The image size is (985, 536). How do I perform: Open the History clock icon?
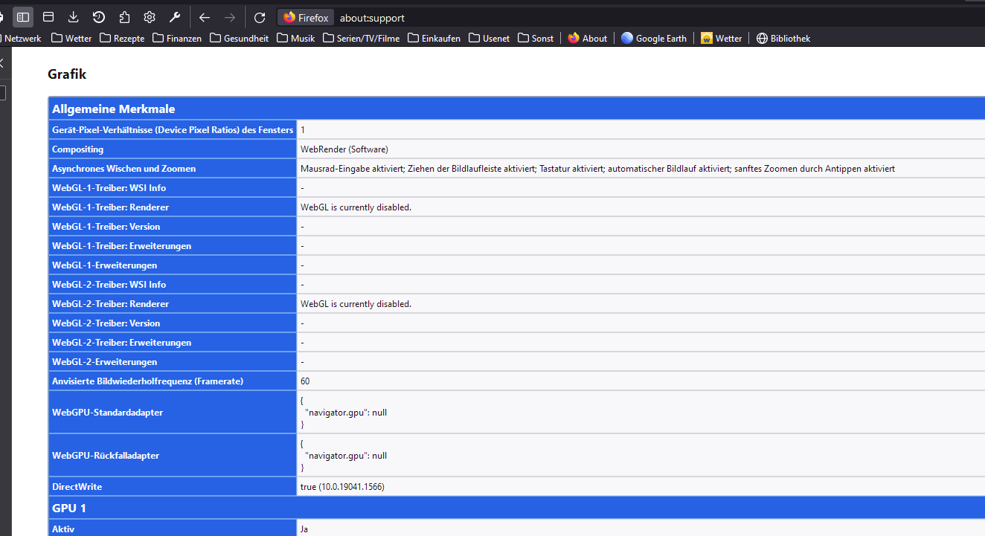99,17
